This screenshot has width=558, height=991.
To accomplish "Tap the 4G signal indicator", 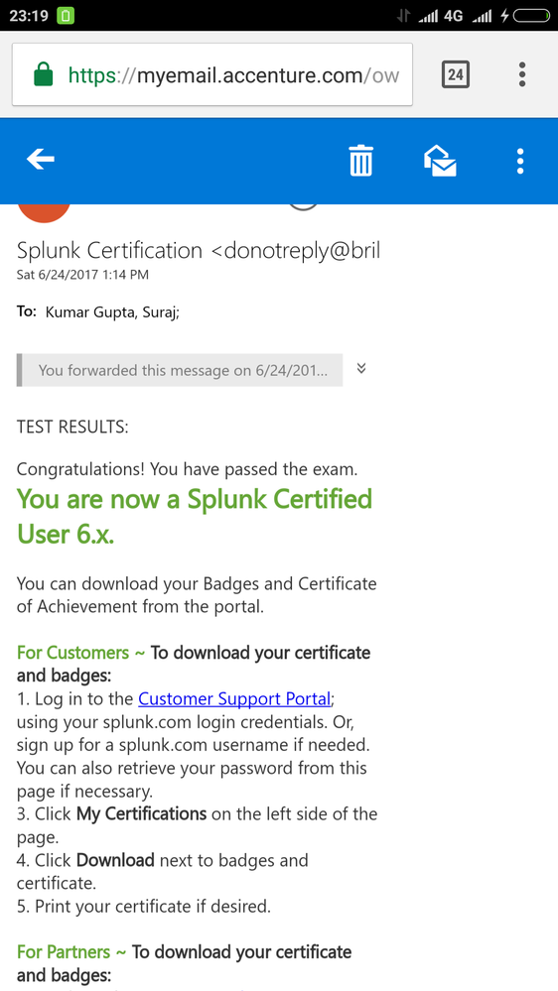I will click(454, 16).
